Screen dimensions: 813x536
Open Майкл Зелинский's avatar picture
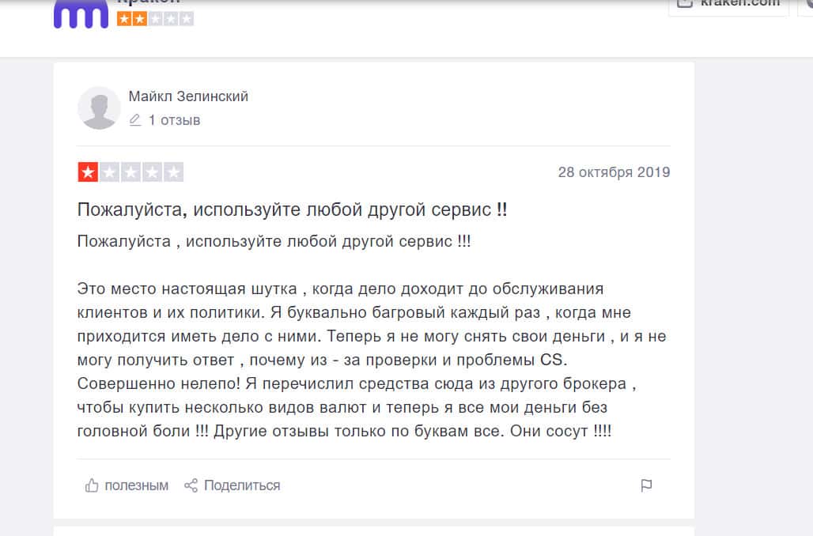point(99,108)
